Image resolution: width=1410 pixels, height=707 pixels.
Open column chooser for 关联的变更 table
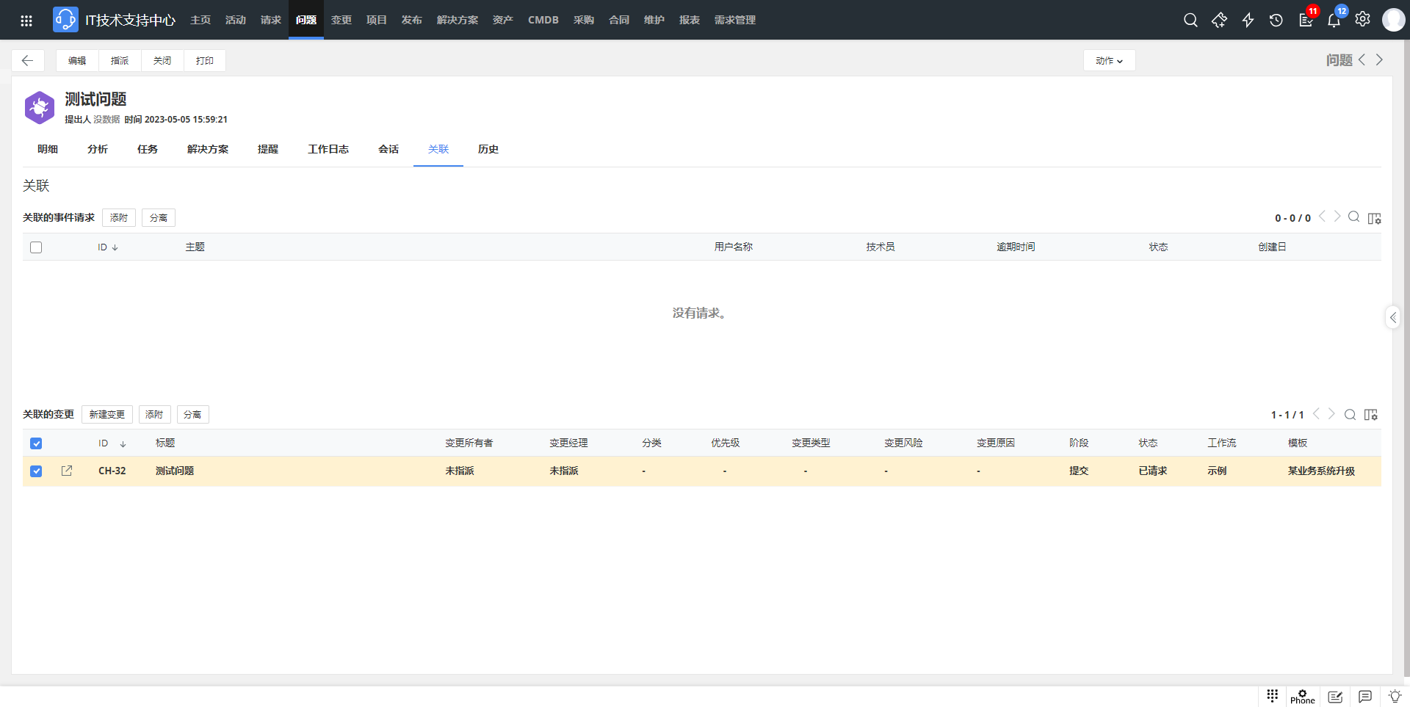click(x=1370, y=415)
